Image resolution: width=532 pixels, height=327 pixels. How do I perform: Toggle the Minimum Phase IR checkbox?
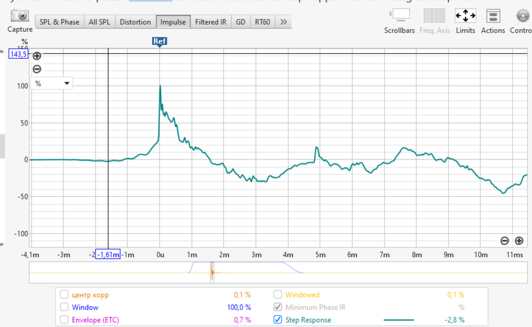pos(278,307)
